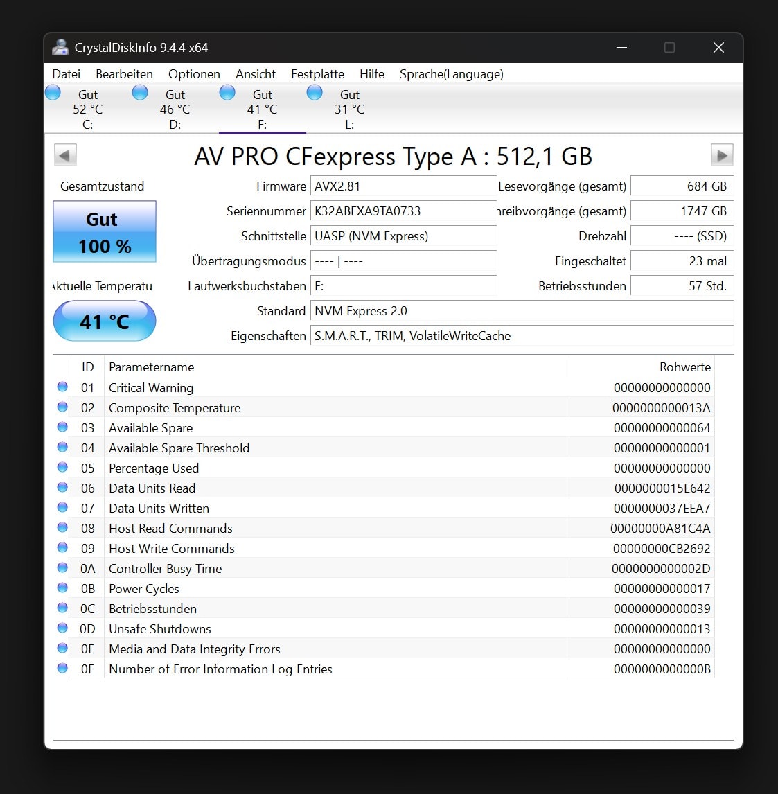778x794 pixels.
Task: Select raw value 0000000037EEA7
Action: [x=662, y=509]
